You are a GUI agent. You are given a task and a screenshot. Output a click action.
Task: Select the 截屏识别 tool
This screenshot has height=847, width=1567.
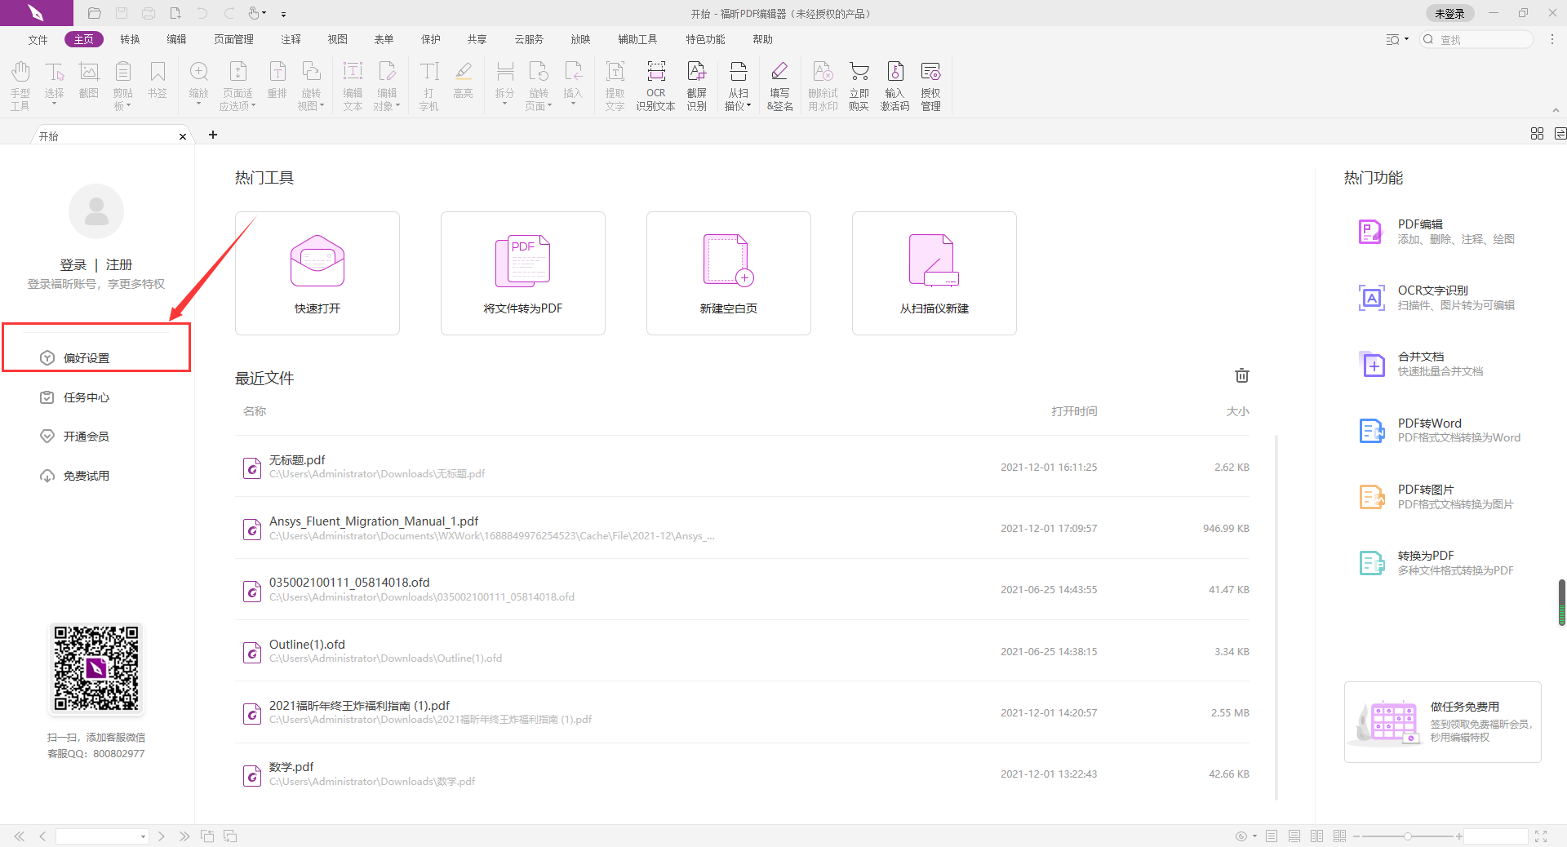[x=696, y=84]
